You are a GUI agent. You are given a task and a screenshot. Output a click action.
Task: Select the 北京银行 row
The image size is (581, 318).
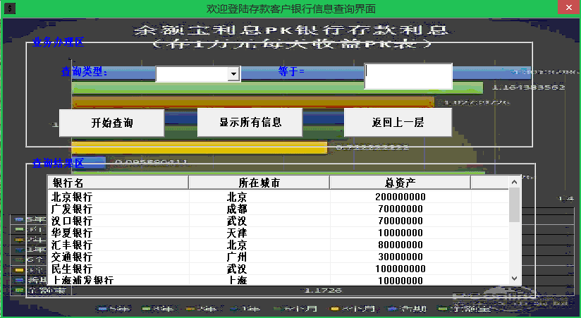(279, 197)
